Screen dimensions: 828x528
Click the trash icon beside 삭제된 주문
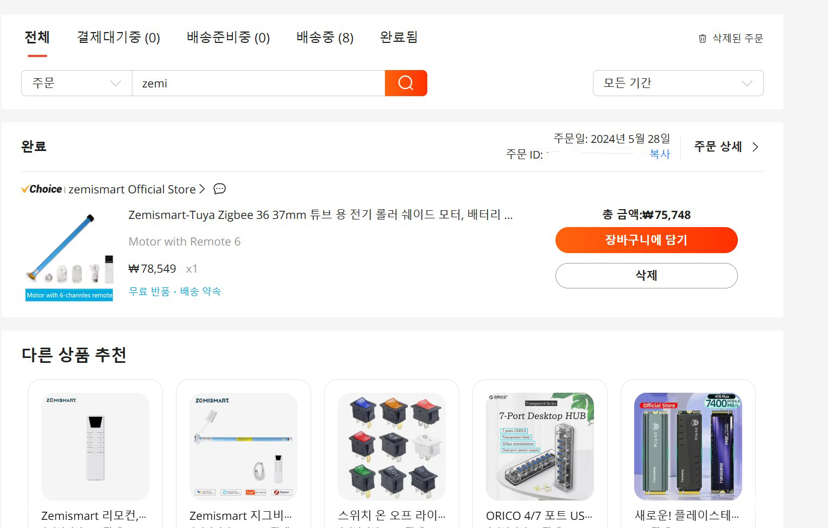click(703, 39)
